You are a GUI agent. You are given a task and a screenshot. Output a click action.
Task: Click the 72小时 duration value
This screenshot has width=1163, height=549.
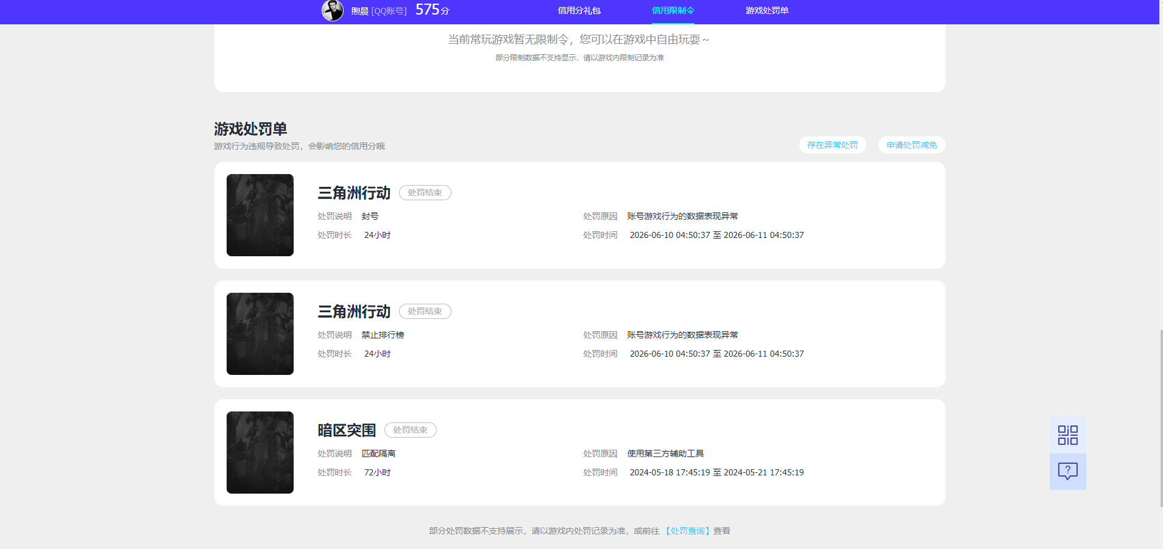coord(377,472)
